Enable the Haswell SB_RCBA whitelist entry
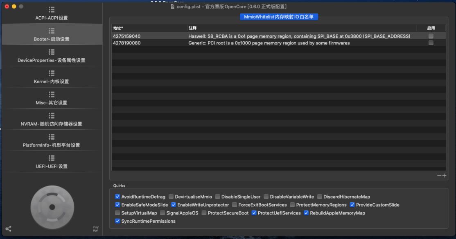This screenshot has width=456, height=239. click(x=431, y=36)
